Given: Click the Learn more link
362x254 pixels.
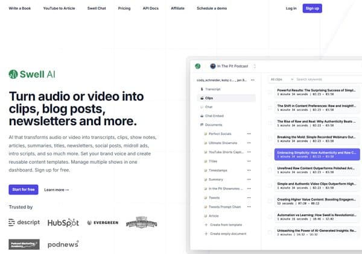Looking at the screenshot, I should (57, 190).
